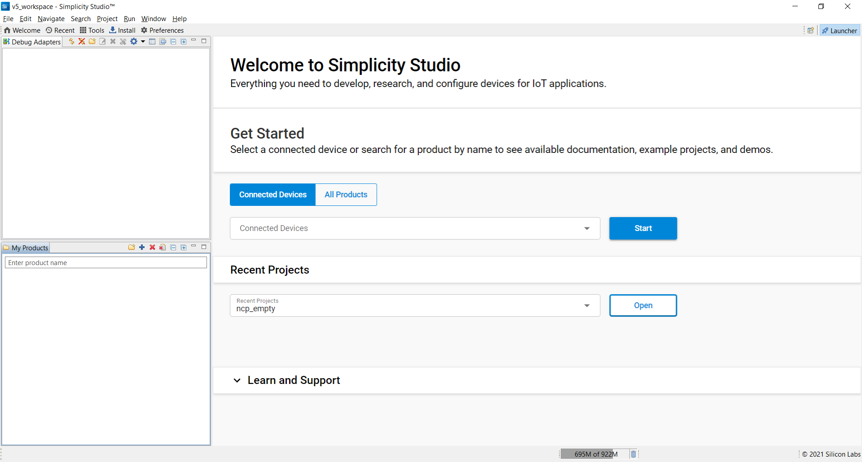Screen dimensions: 862x462
Task: Open the Window menu
Action: tap(154, 18)
